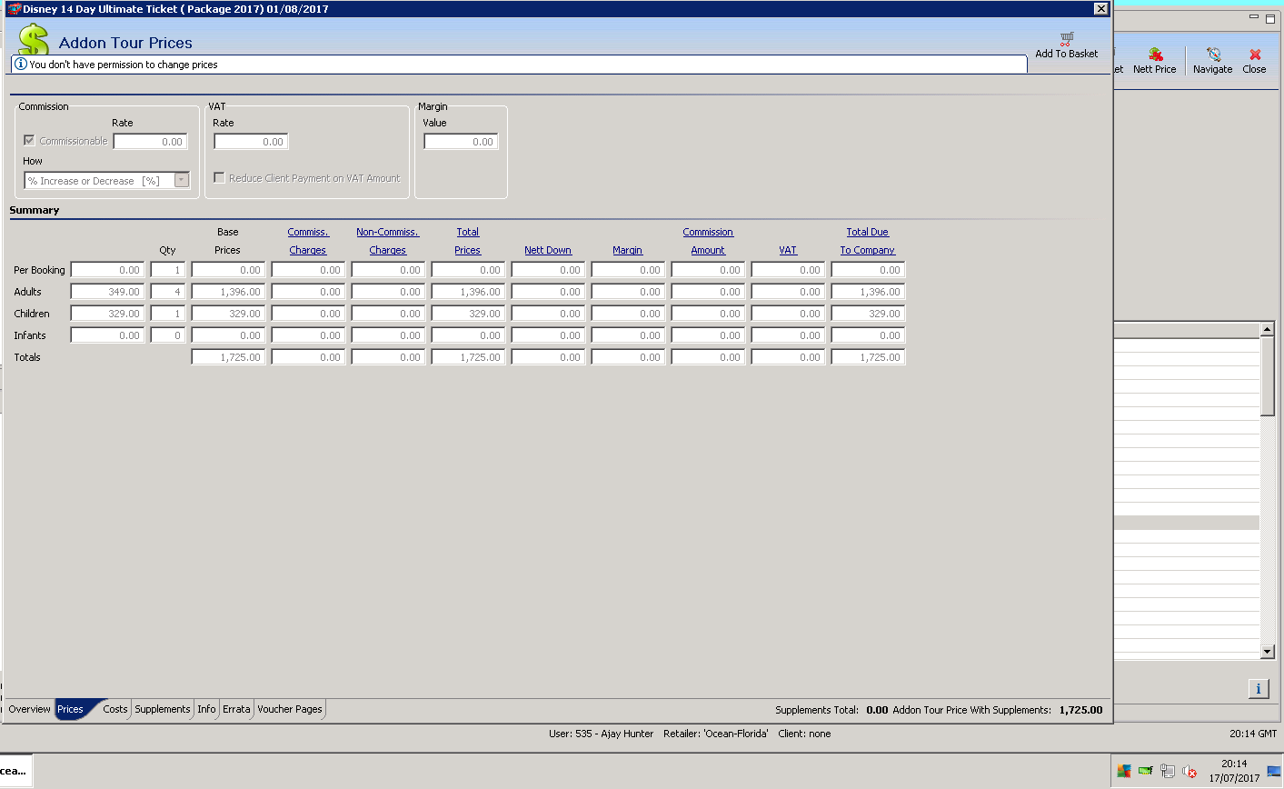
Task: Open the network connection tray icon
Action: pyautogui.click(x=1168, y=771)
